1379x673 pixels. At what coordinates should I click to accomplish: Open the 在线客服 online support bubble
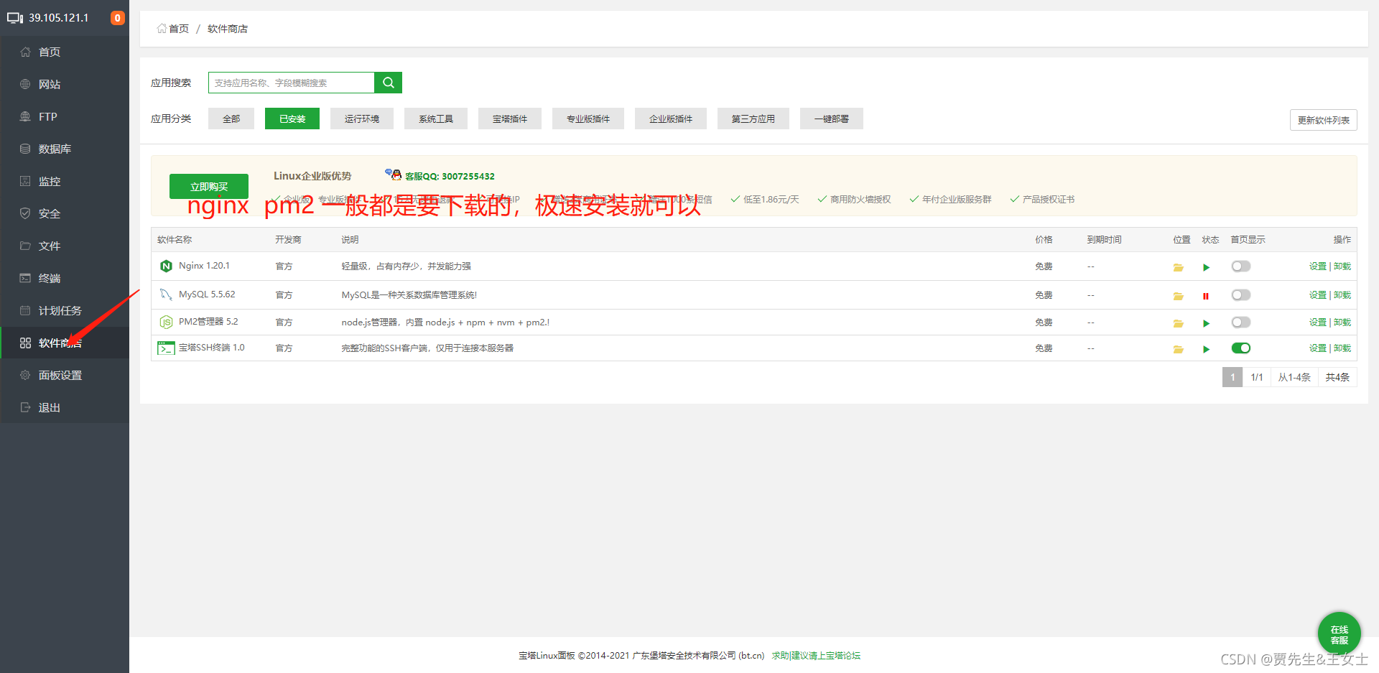coord(1339,634)
